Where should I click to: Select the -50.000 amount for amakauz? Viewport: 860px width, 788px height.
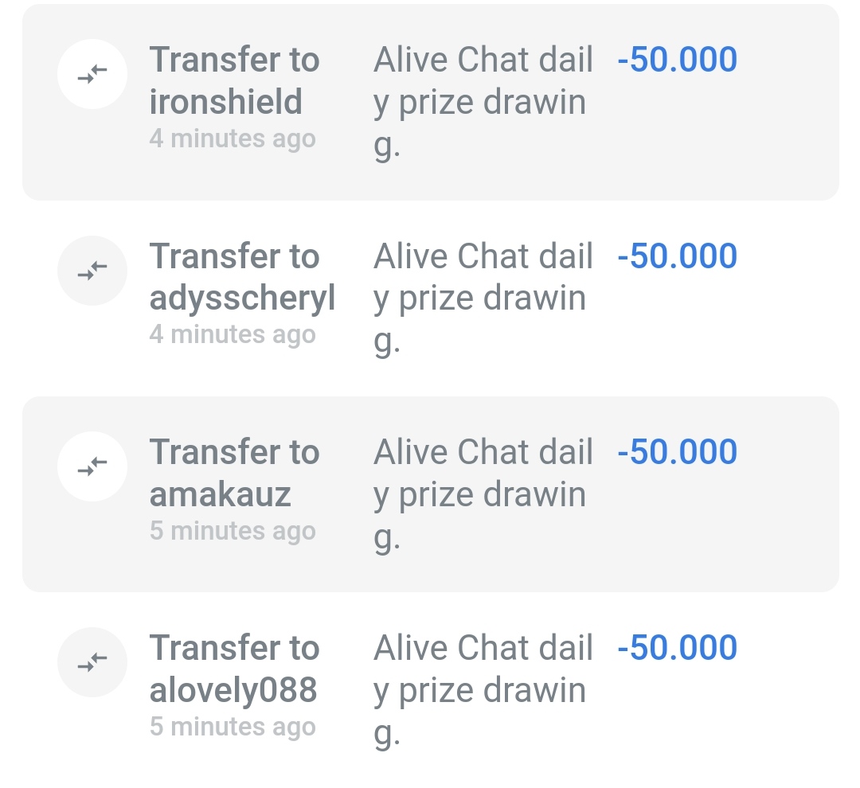pos(678,451)
